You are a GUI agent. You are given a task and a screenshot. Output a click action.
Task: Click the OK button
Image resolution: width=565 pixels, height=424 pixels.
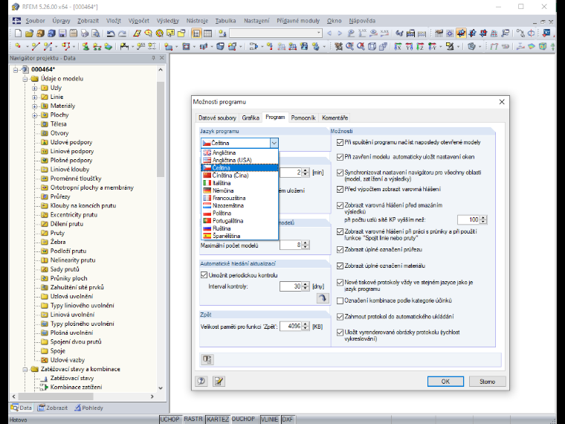pos(445,382)
